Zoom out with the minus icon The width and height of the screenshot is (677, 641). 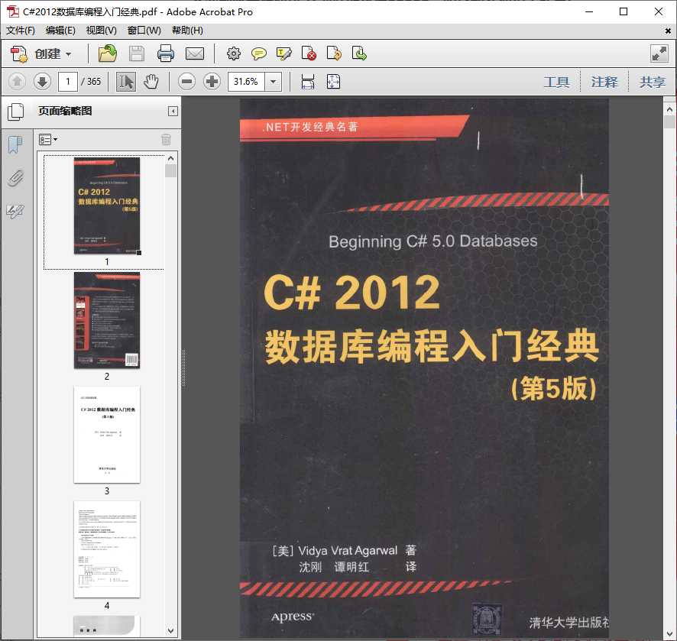pos(186,81)
